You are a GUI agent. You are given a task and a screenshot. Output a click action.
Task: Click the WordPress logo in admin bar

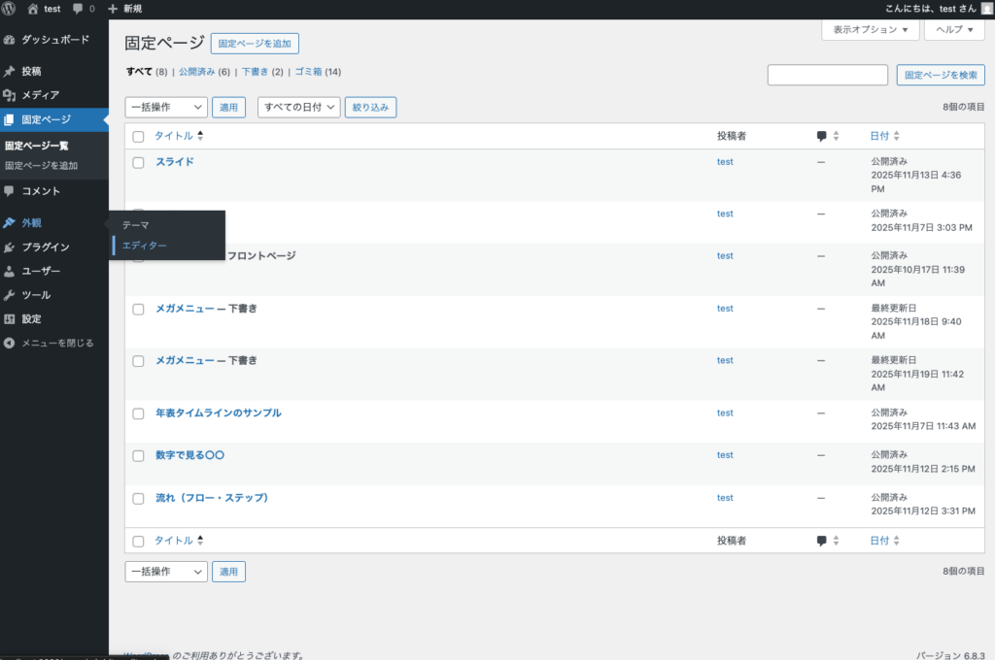click(10, 9)
